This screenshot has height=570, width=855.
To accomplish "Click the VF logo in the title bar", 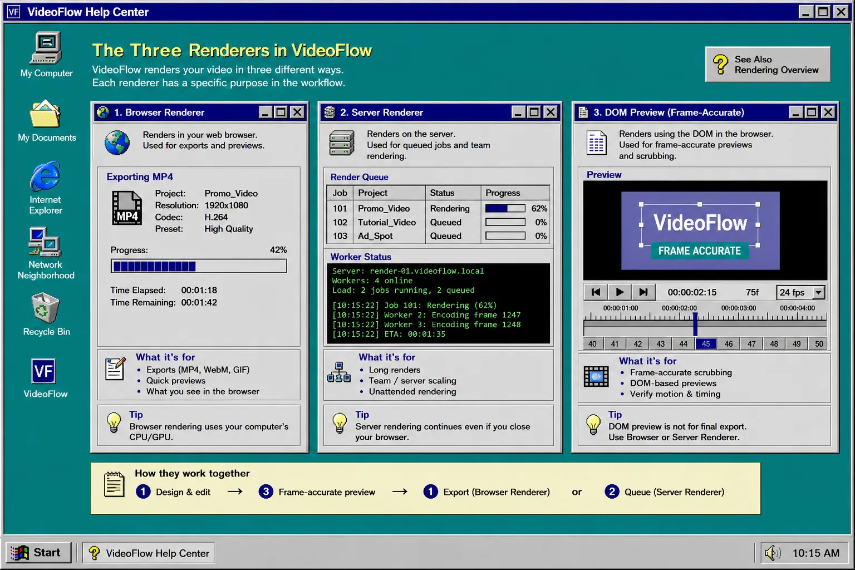I will coord(13,12).
